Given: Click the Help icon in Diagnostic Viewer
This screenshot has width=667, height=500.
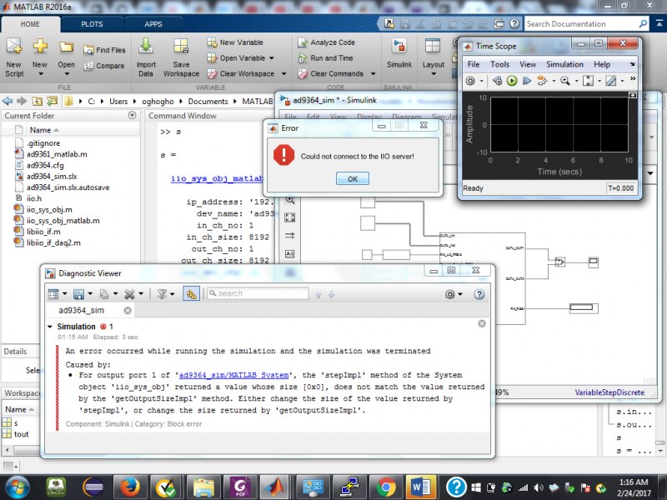Looking at the screenshot, I should [x=479, y=293].
